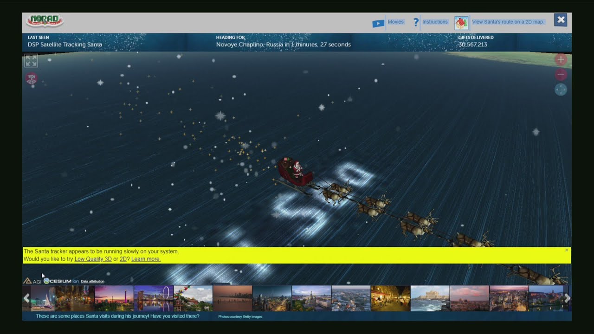594x334 pixels.
Task: Show previous photos in the carousel
Action: (27, 298)
